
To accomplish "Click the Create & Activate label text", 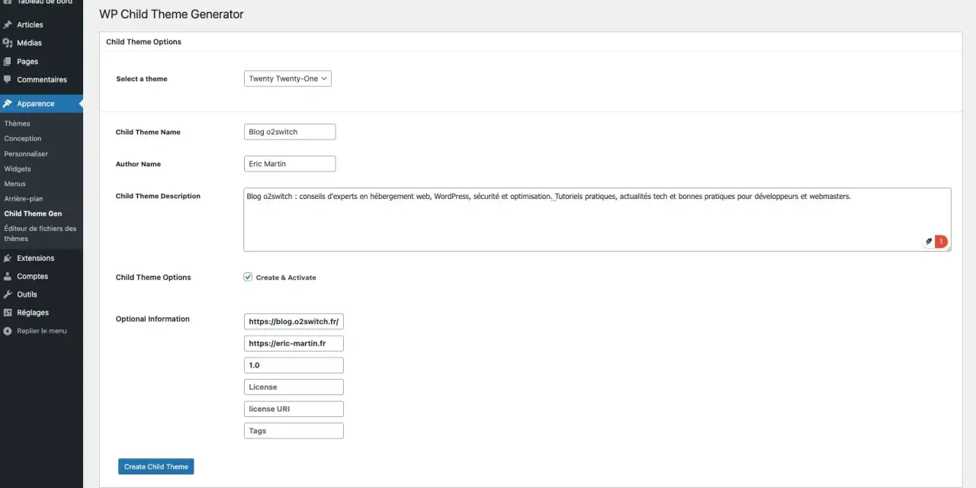I will tap(286, 278).
